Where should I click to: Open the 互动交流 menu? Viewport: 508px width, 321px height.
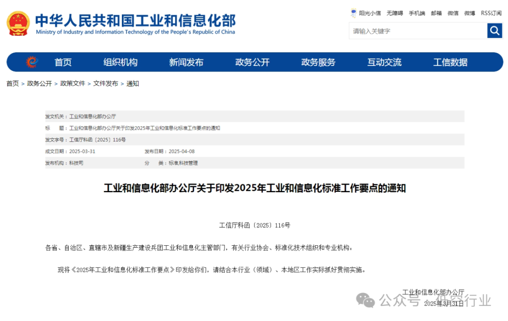pyautogui.click(x=384, y=62)
